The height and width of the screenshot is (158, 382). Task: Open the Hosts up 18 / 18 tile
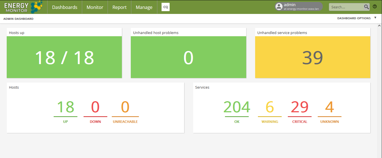click(x=64, y=57)
